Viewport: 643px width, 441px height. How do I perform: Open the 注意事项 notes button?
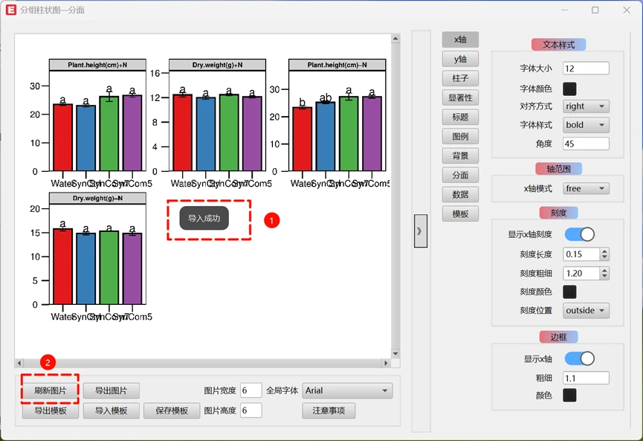329,411
